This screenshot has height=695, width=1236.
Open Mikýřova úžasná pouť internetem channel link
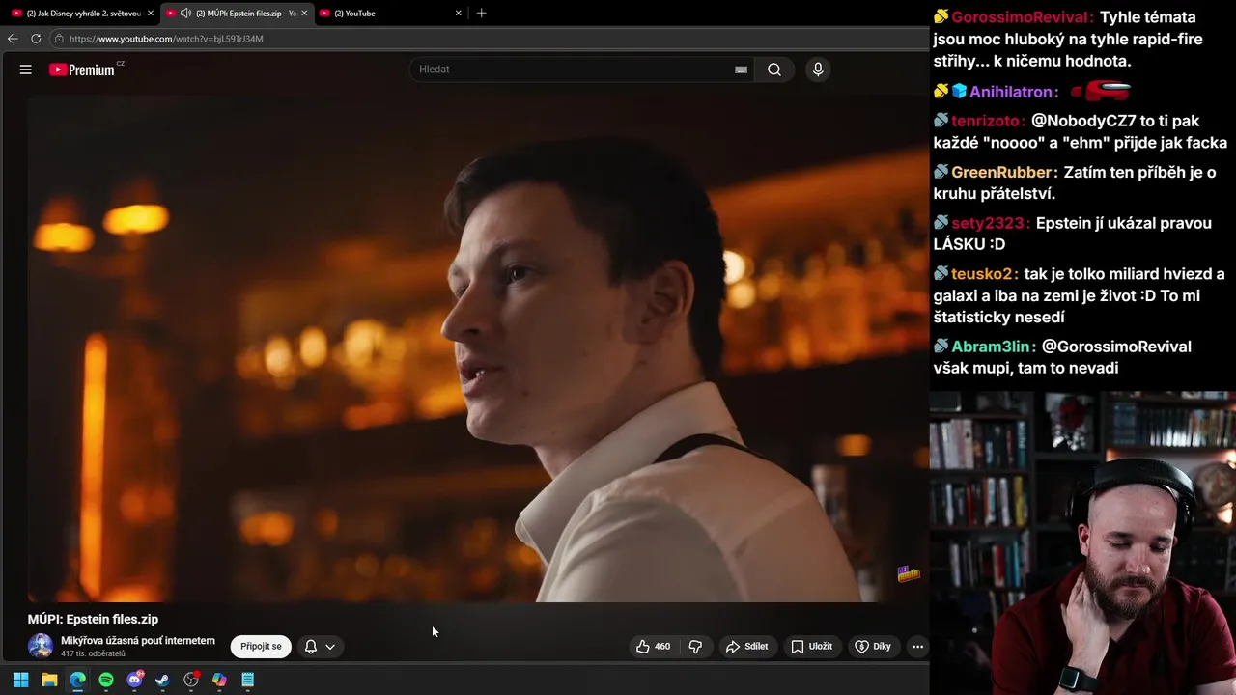tap(138, 641)
